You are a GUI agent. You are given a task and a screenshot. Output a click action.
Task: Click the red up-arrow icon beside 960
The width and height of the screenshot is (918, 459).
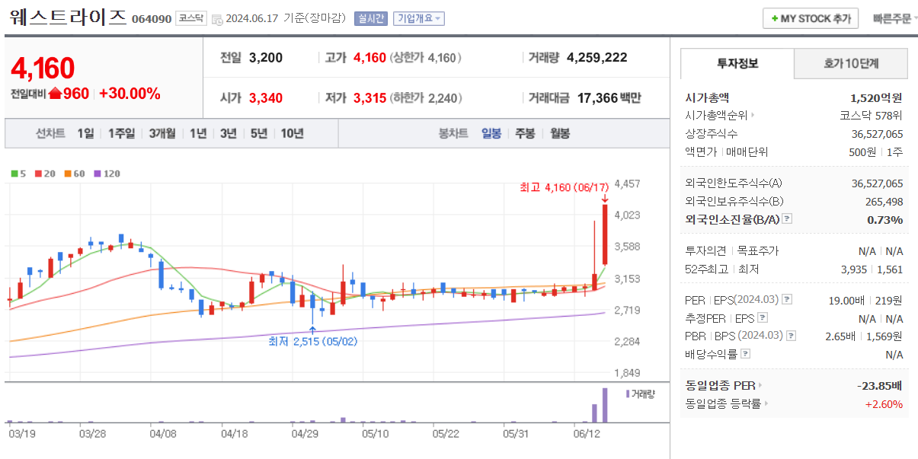55,94
